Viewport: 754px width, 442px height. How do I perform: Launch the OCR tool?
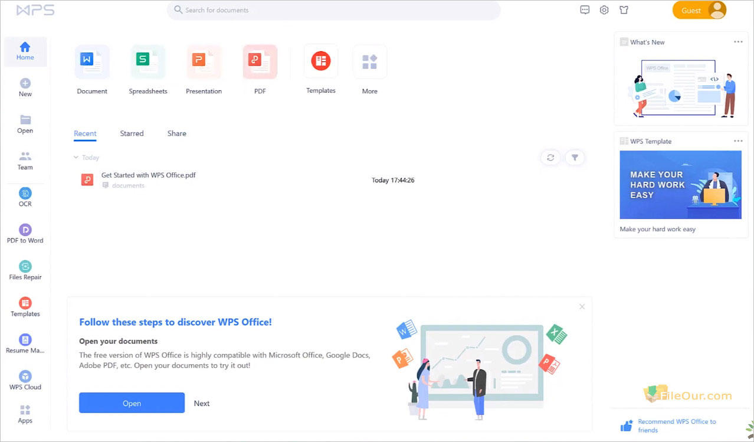tap(25, 198)
